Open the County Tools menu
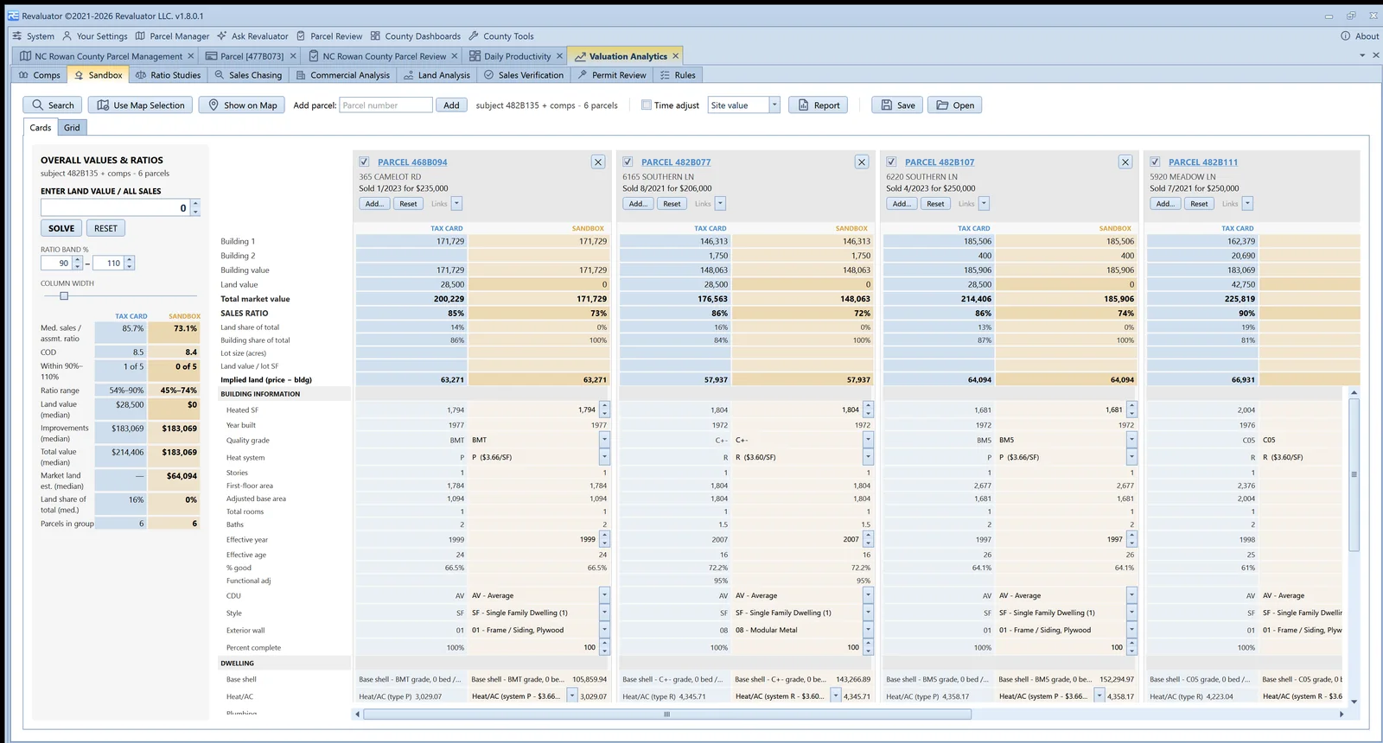Image resolution: width=1383 pixels, height=743 pixels. click(501, 36)
